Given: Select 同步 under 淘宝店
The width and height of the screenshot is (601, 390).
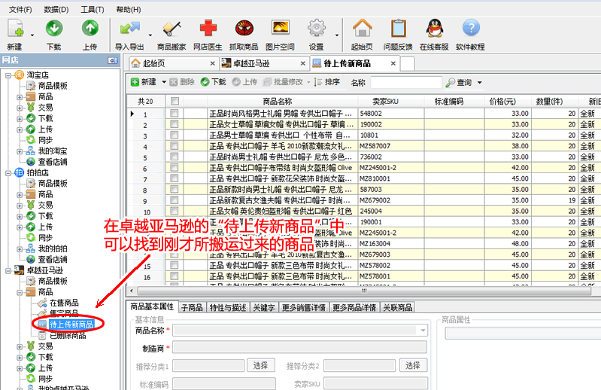Looking at the screenshot, I should coord(45,140).
